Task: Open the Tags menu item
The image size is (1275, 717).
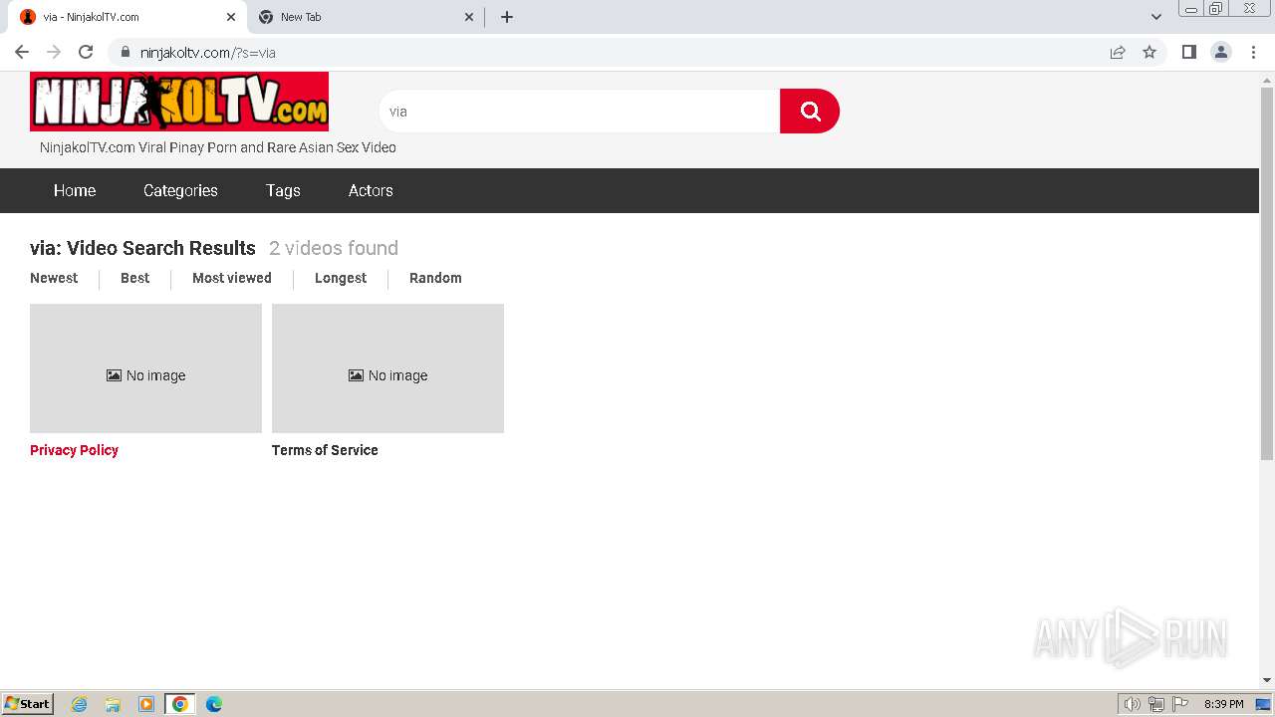Action: click(x=283, y=190)
